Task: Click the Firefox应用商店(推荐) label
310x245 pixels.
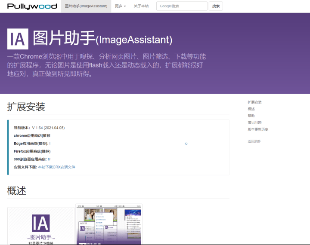Action: point(32,151)
